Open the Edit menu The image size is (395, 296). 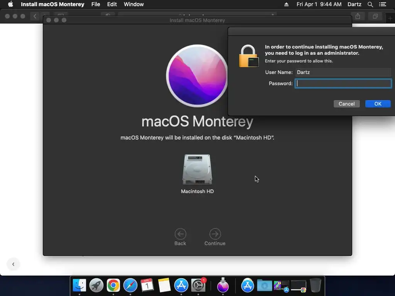pyautogui.click(x=112, y=4)
